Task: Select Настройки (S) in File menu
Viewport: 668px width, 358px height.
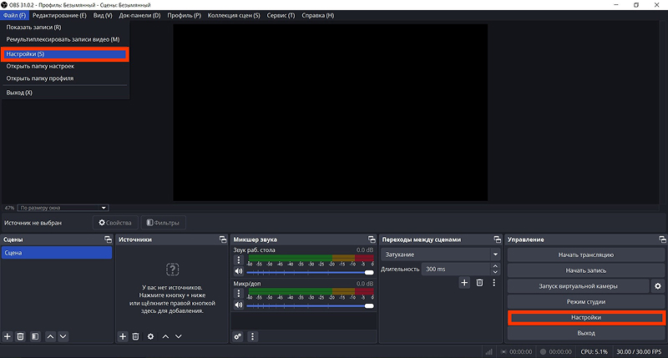Action: coord(65,54)
